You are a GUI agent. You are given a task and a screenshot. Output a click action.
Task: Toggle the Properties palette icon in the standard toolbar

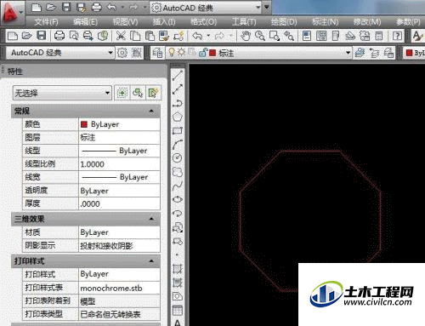click(x=307, y=36)
